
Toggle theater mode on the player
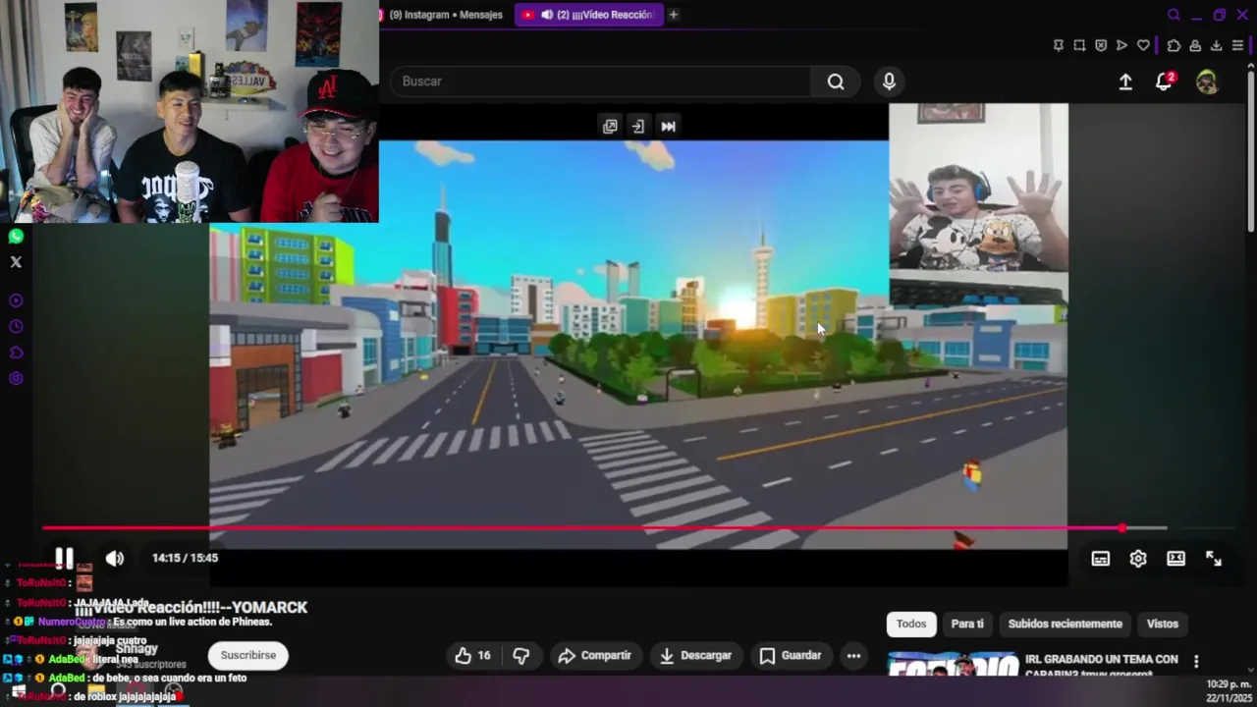pos(1176,559)
